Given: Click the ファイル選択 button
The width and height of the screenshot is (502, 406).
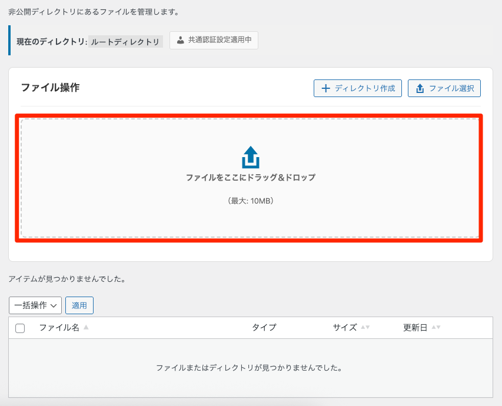Looking at the screenshot, I should click(x=444, y=88).
